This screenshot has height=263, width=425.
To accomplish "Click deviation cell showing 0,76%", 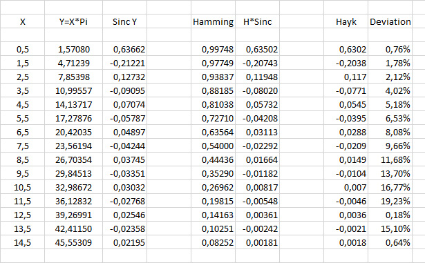I will pyautogui.click(x=390, y=49).
